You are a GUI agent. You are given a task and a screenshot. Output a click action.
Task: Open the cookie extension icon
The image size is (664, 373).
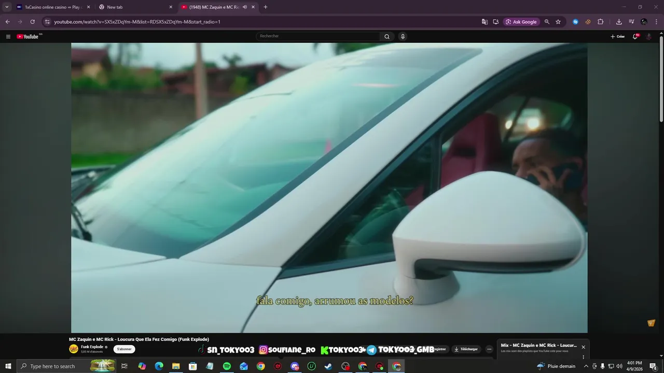(588, 22)
